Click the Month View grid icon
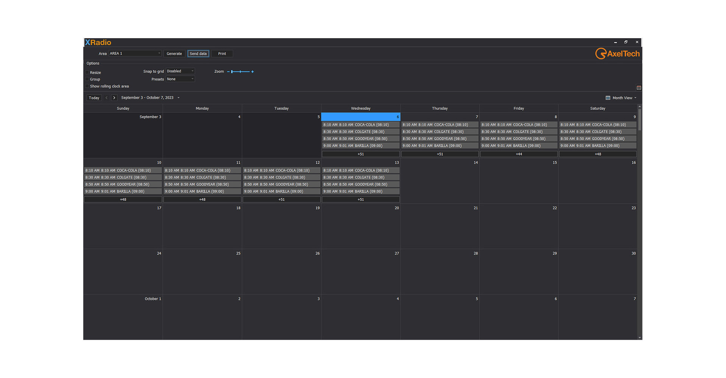Screen dimensions: 726x378 click(608, 98)
